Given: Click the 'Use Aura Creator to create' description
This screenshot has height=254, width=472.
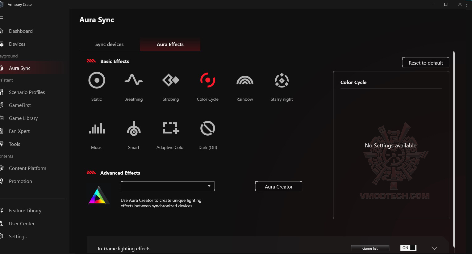Looking at the screenshot, I should pos(161,203).
